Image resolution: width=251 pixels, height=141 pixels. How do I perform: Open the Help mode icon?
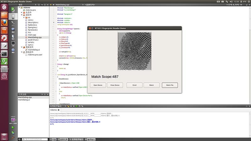(x=13, y=50)
